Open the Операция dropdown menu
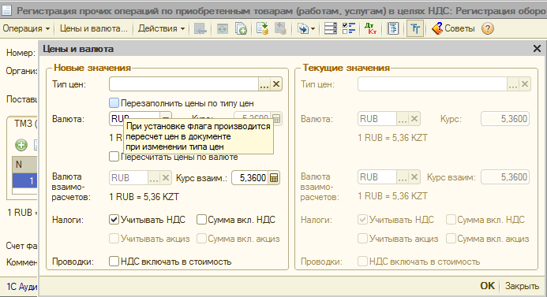The height and width of the screenshot is (297, 547). (x=27, y=28)
